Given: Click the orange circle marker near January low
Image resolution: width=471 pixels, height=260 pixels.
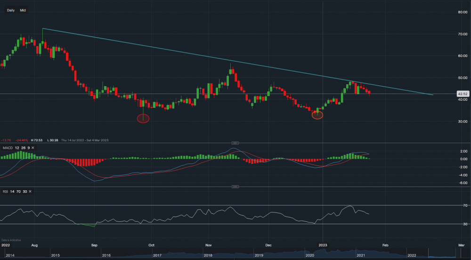Looking at the screenshot, I should click(317, 115).
